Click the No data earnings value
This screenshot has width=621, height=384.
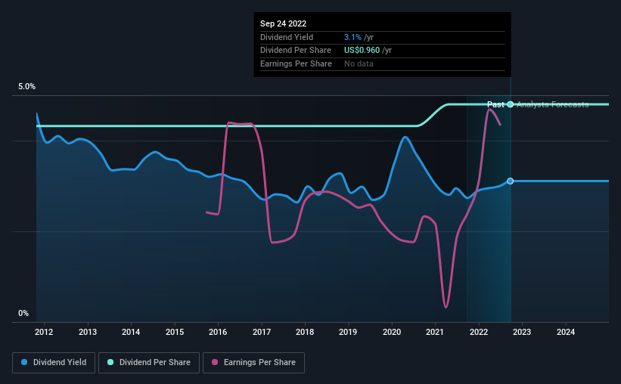click(x=359, y=63)
